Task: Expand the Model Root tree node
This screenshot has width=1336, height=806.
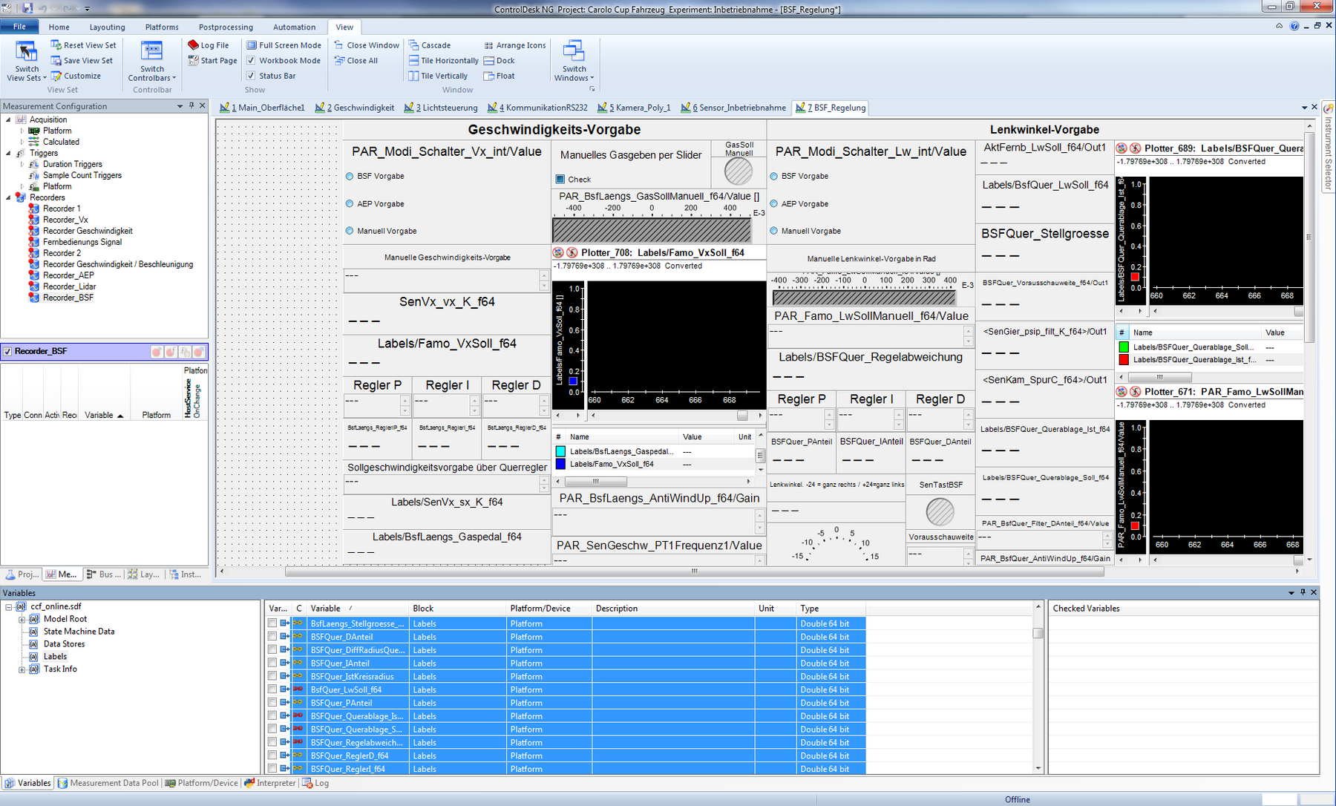Action: [x=22, y=620]
